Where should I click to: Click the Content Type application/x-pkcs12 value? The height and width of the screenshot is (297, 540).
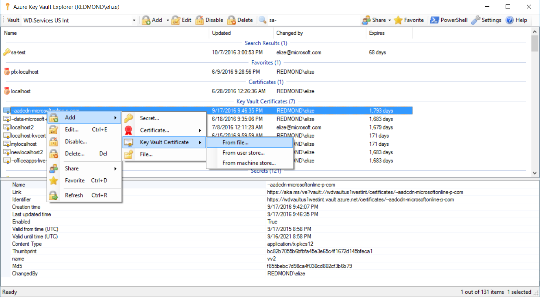290,244
